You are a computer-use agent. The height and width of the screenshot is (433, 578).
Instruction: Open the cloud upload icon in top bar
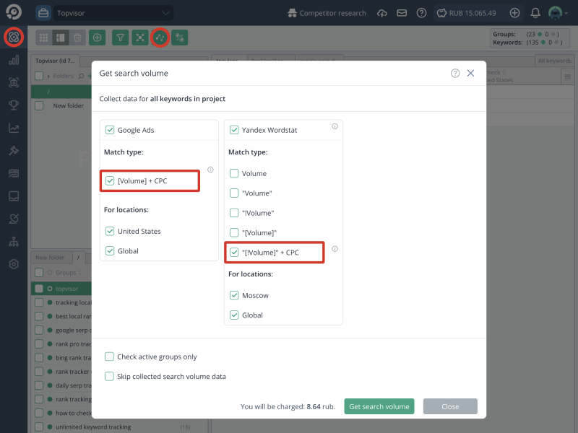tap(382, 12)
